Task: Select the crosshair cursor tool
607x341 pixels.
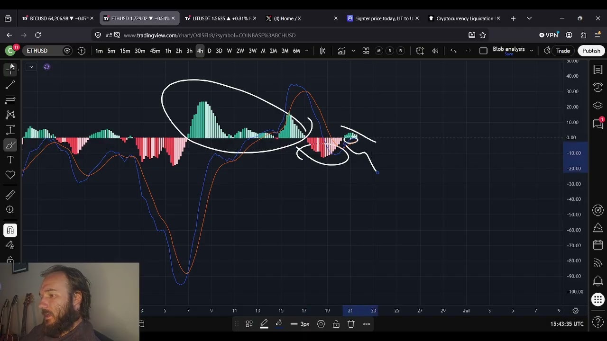Action: (10, 69)
